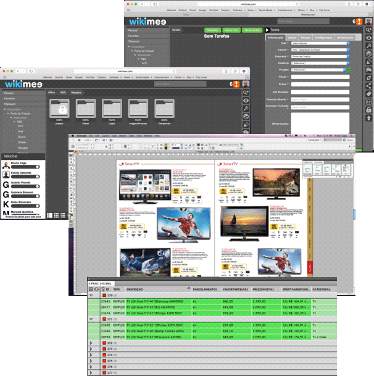This screenshot has width=374, height=376.
Task: Open the Empresa dropdown
Action: click(320, 57)
